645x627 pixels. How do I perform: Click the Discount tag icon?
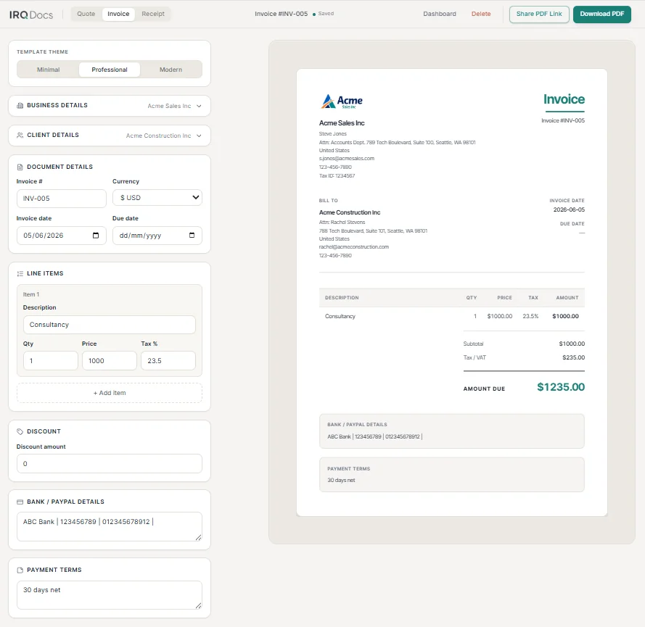coord(20,431)
